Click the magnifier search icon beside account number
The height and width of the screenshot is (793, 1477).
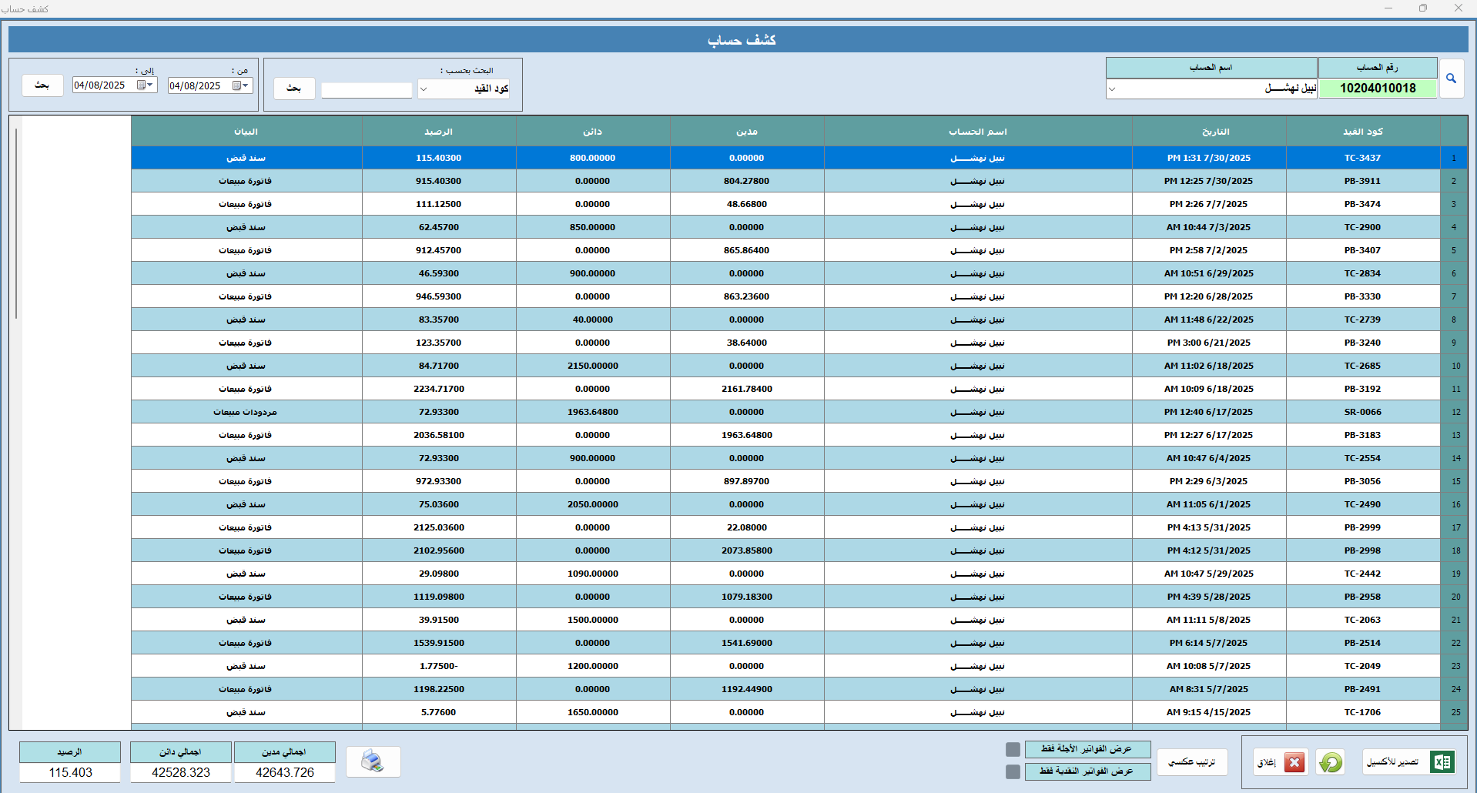click(1451, 79)
